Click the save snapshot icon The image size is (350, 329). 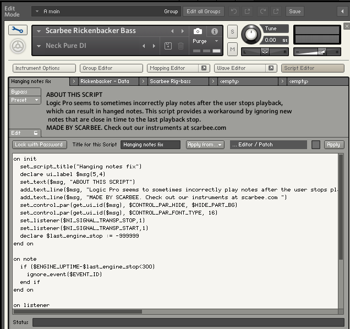(x=169, y=46)
